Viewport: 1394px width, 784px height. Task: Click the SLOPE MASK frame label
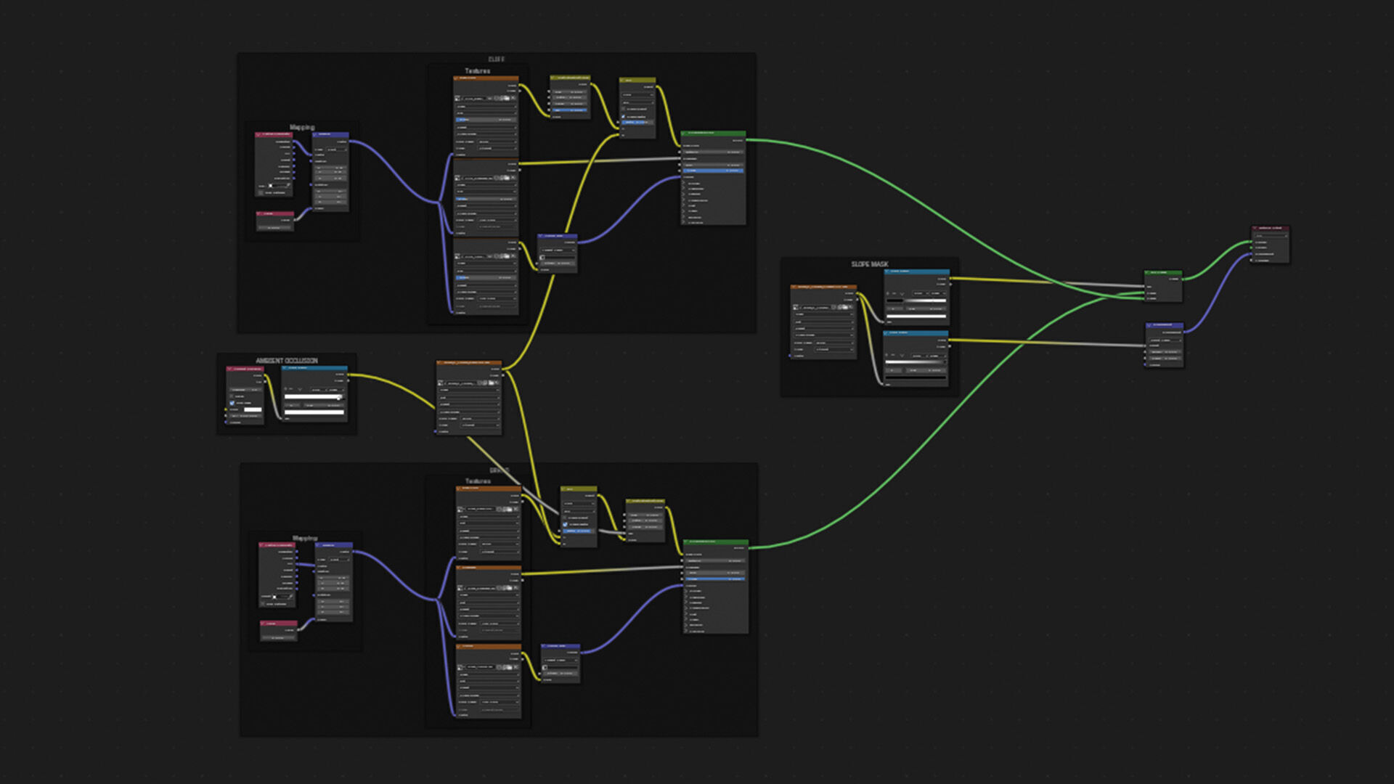[869, 264]
